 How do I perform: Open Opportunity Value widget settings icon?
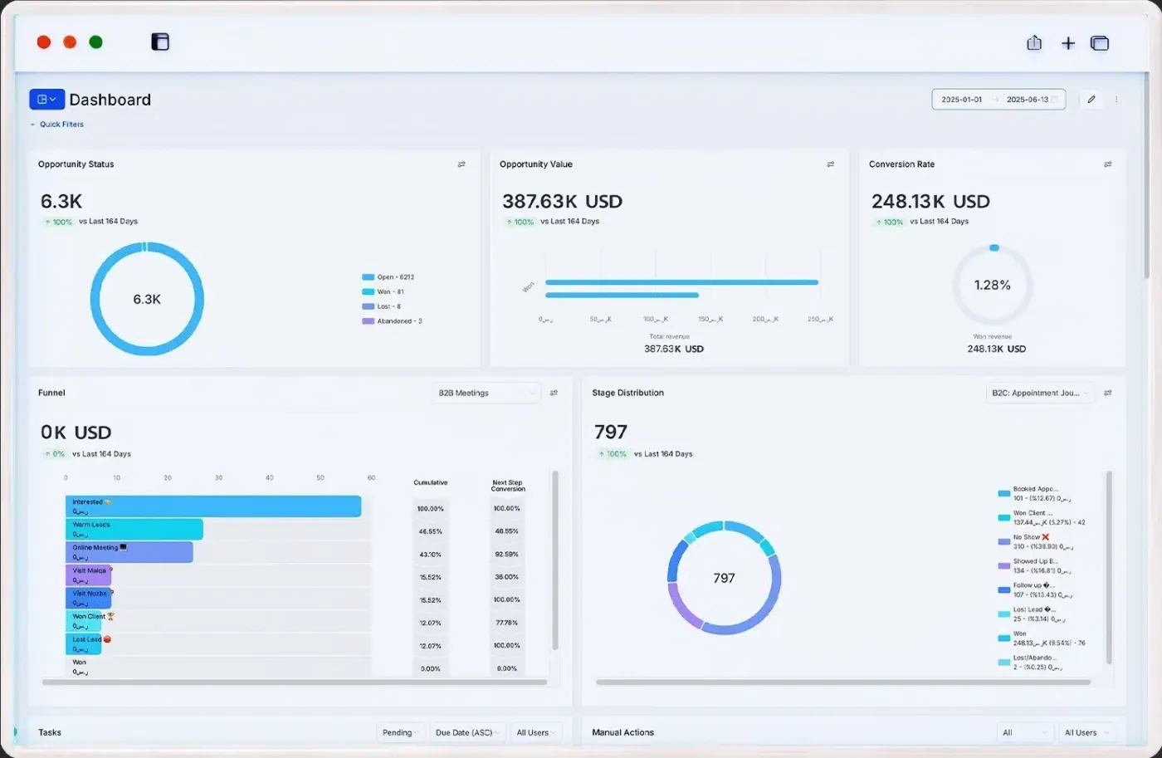830,164
